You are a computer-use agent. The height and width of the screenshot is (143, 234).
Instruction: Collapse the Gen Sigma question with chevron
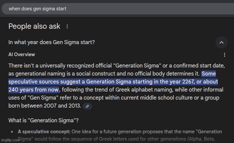point(222,42)
